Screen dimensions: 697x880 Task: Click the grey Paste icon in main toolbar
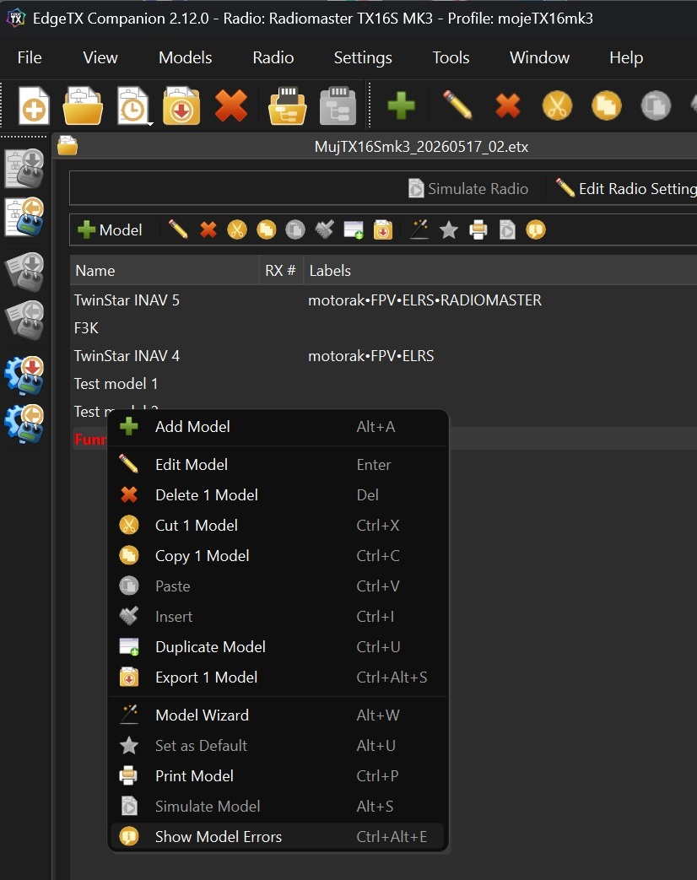click(656, 105)
